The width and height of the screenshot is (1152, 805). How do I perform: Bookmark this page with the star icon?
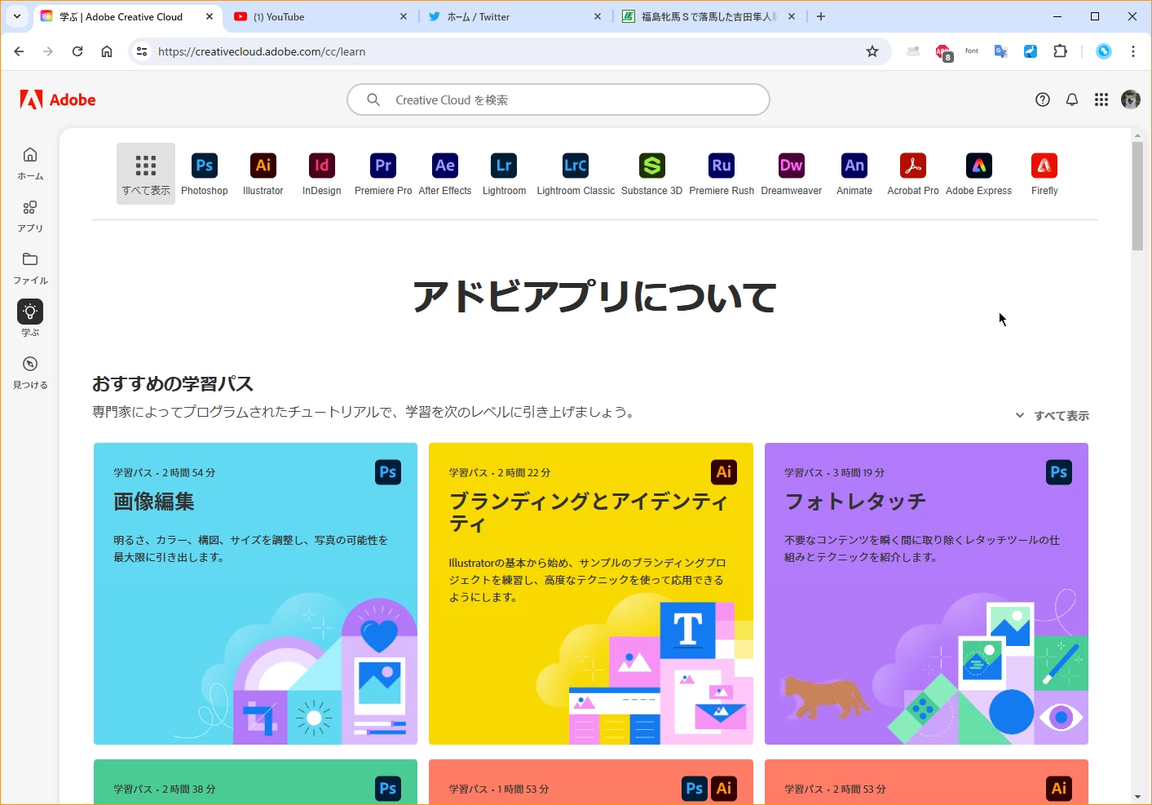point(872,51)
